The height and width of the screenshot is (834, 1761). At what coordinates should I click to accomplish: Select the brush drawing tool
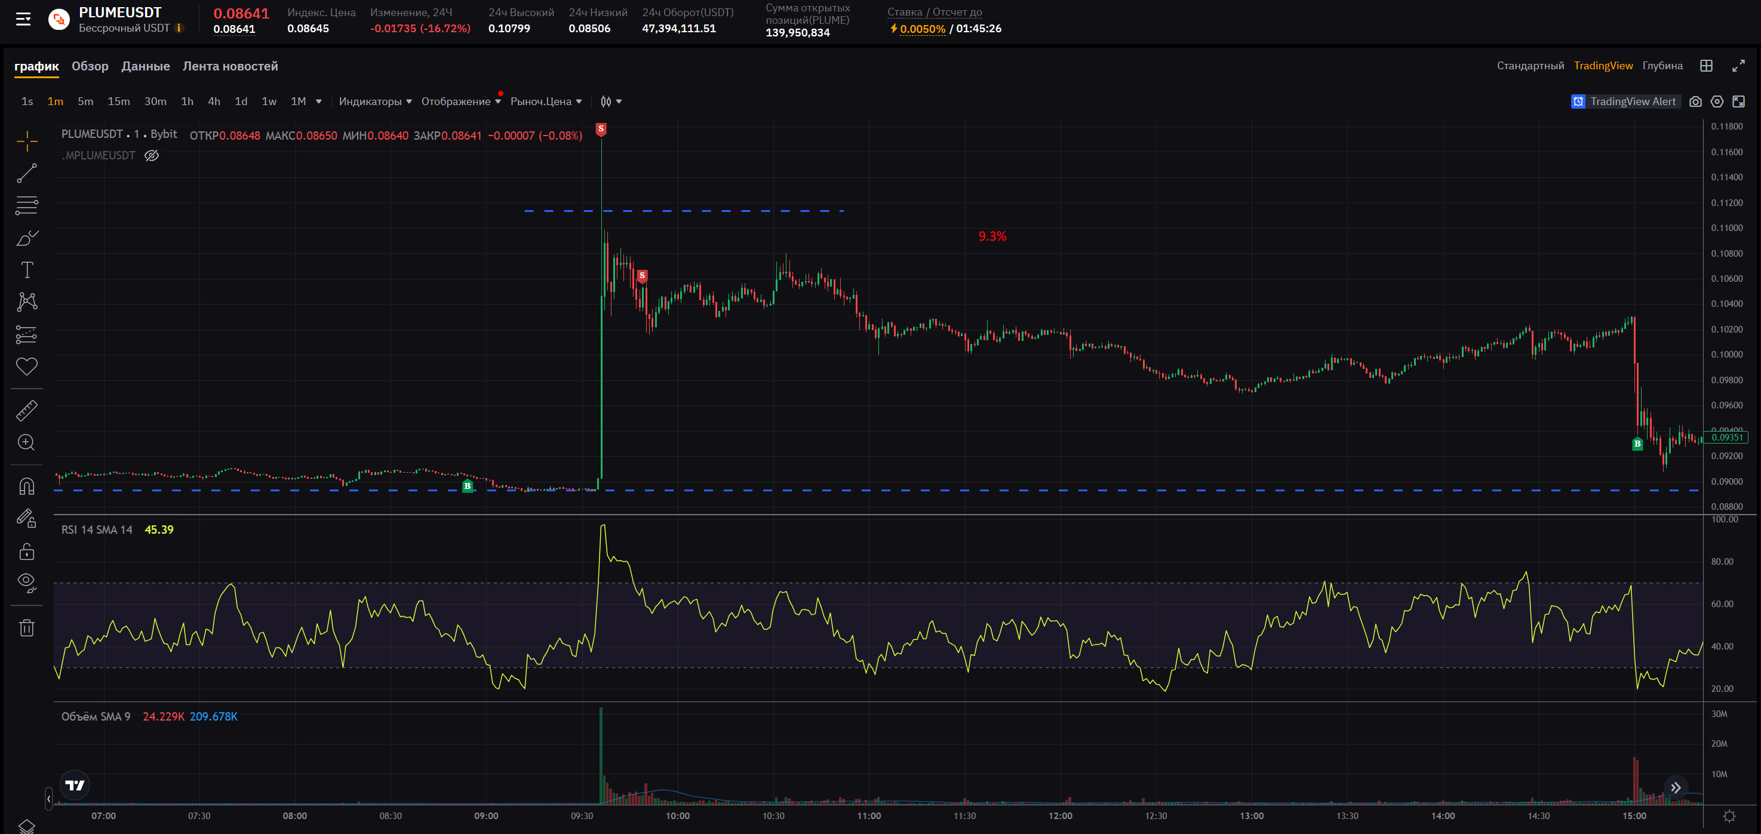tap(27, 238)
